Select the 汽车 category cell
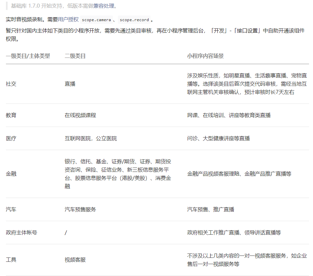 pos(11,210)
